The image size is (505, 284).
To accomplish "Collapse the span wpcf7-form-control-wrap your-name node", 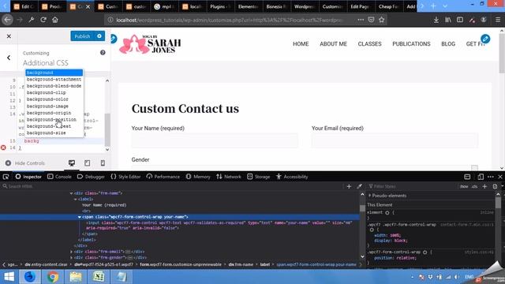I will [79, 217].
